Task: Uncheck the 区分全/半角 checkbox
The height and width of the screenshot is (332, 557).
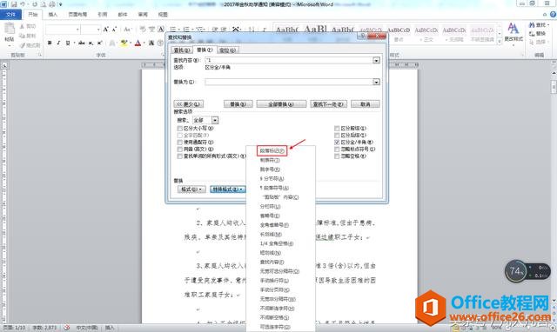Action: 337,142
